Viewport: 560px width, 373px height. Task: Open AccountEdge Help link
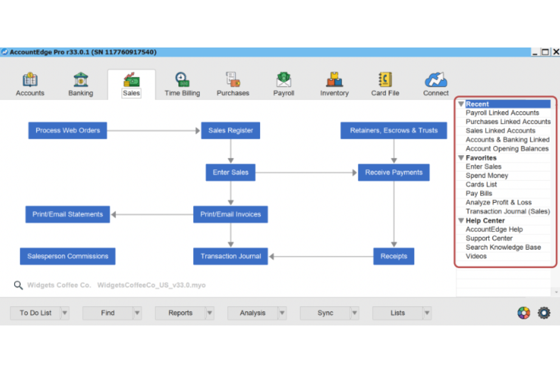pos(494,229)
